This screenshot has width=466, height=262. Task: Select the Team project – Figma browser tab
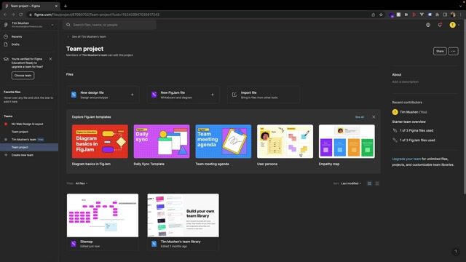coord(31,6)
